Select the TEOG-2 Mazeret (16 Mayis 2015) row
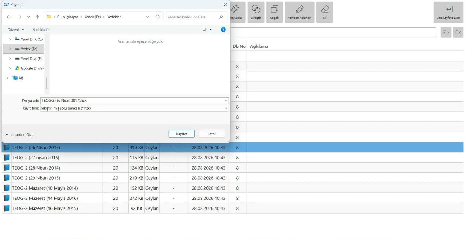 pyautogui.click(x=232, y=208)
